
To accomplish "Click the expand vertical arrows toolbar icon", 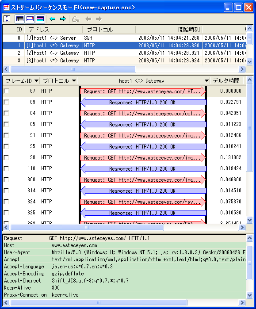I will click(7, 19).
